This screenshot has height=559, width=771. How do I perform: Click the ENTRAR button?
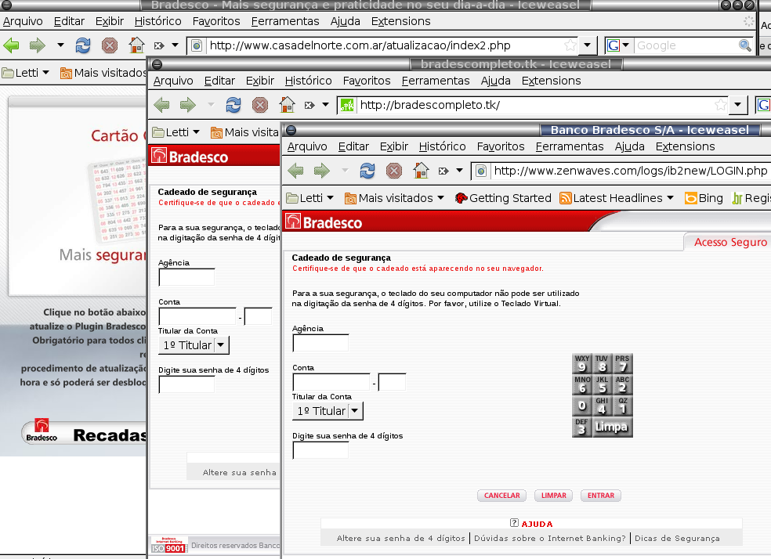601,495
